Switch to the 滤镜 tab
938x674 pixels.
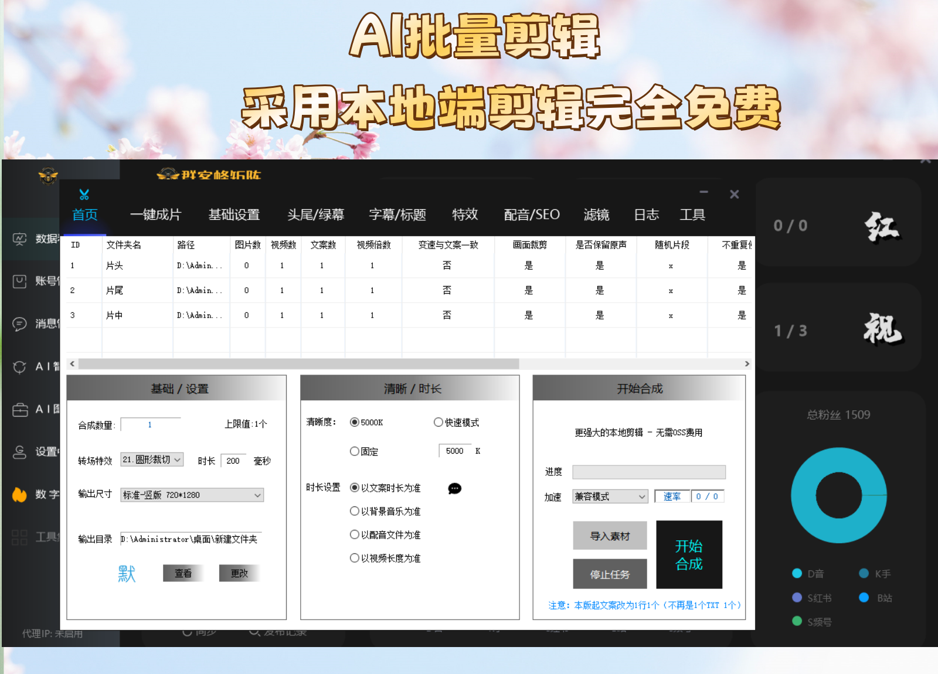(596, 215)
